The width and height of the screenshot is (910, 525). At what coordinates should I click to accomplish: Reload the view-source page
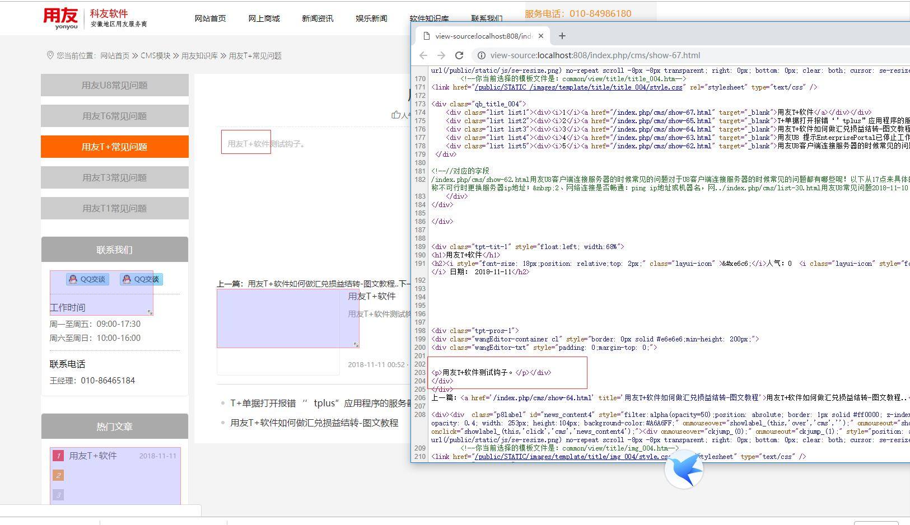click(459, 55)
